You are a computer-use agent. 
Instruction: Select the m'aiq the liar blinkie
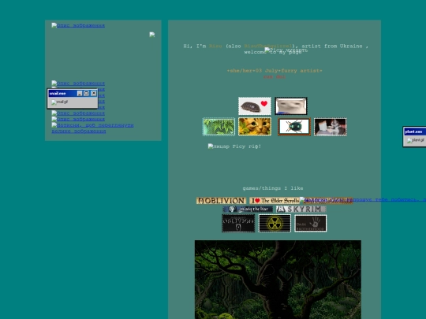[248, 210]
